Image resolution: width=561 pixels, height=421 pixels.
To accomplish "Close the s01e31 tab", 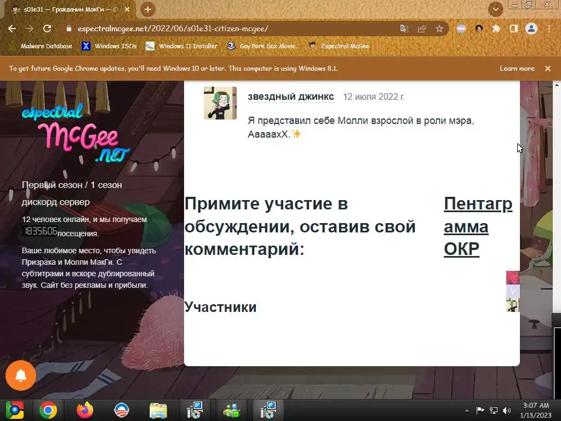I will pyautogui.click(x=127, y=9).
